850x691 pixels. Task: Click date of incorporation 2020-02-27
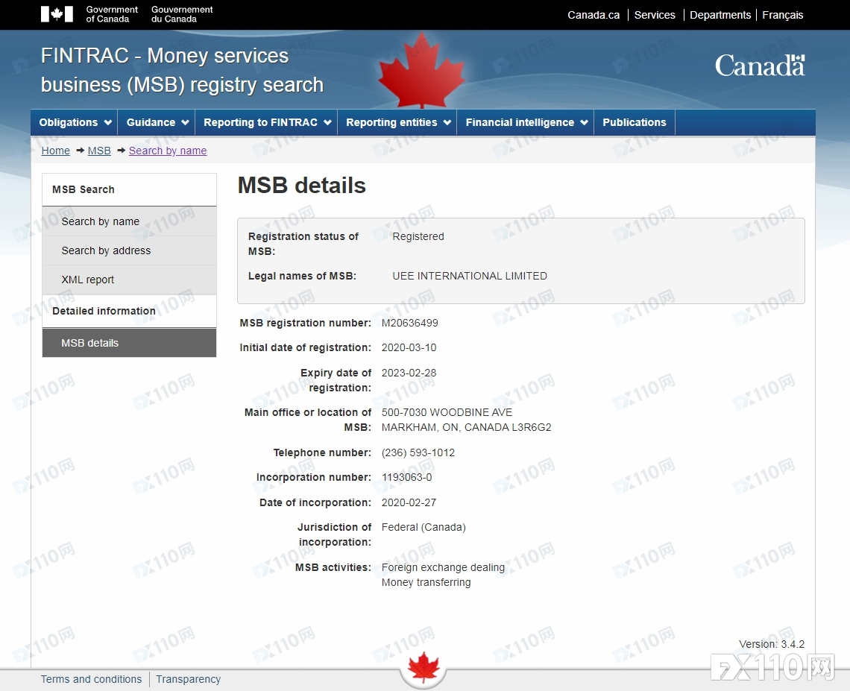(409, 502)
